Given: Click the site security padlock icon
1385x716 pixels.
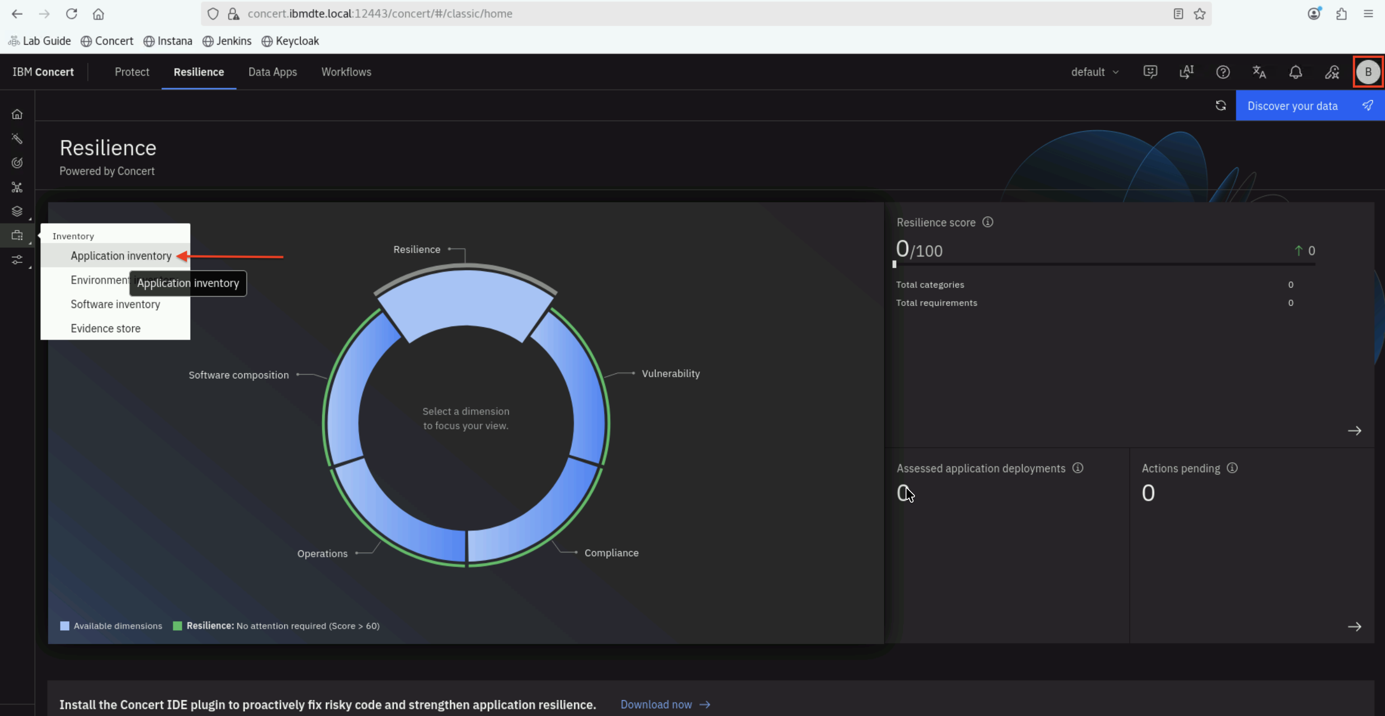Looking at the screenshot, I should coord(233,14).
